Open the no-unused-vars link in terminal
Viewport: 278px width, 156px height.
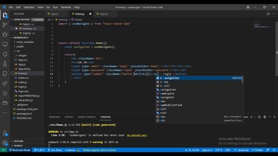coord(137,135)
